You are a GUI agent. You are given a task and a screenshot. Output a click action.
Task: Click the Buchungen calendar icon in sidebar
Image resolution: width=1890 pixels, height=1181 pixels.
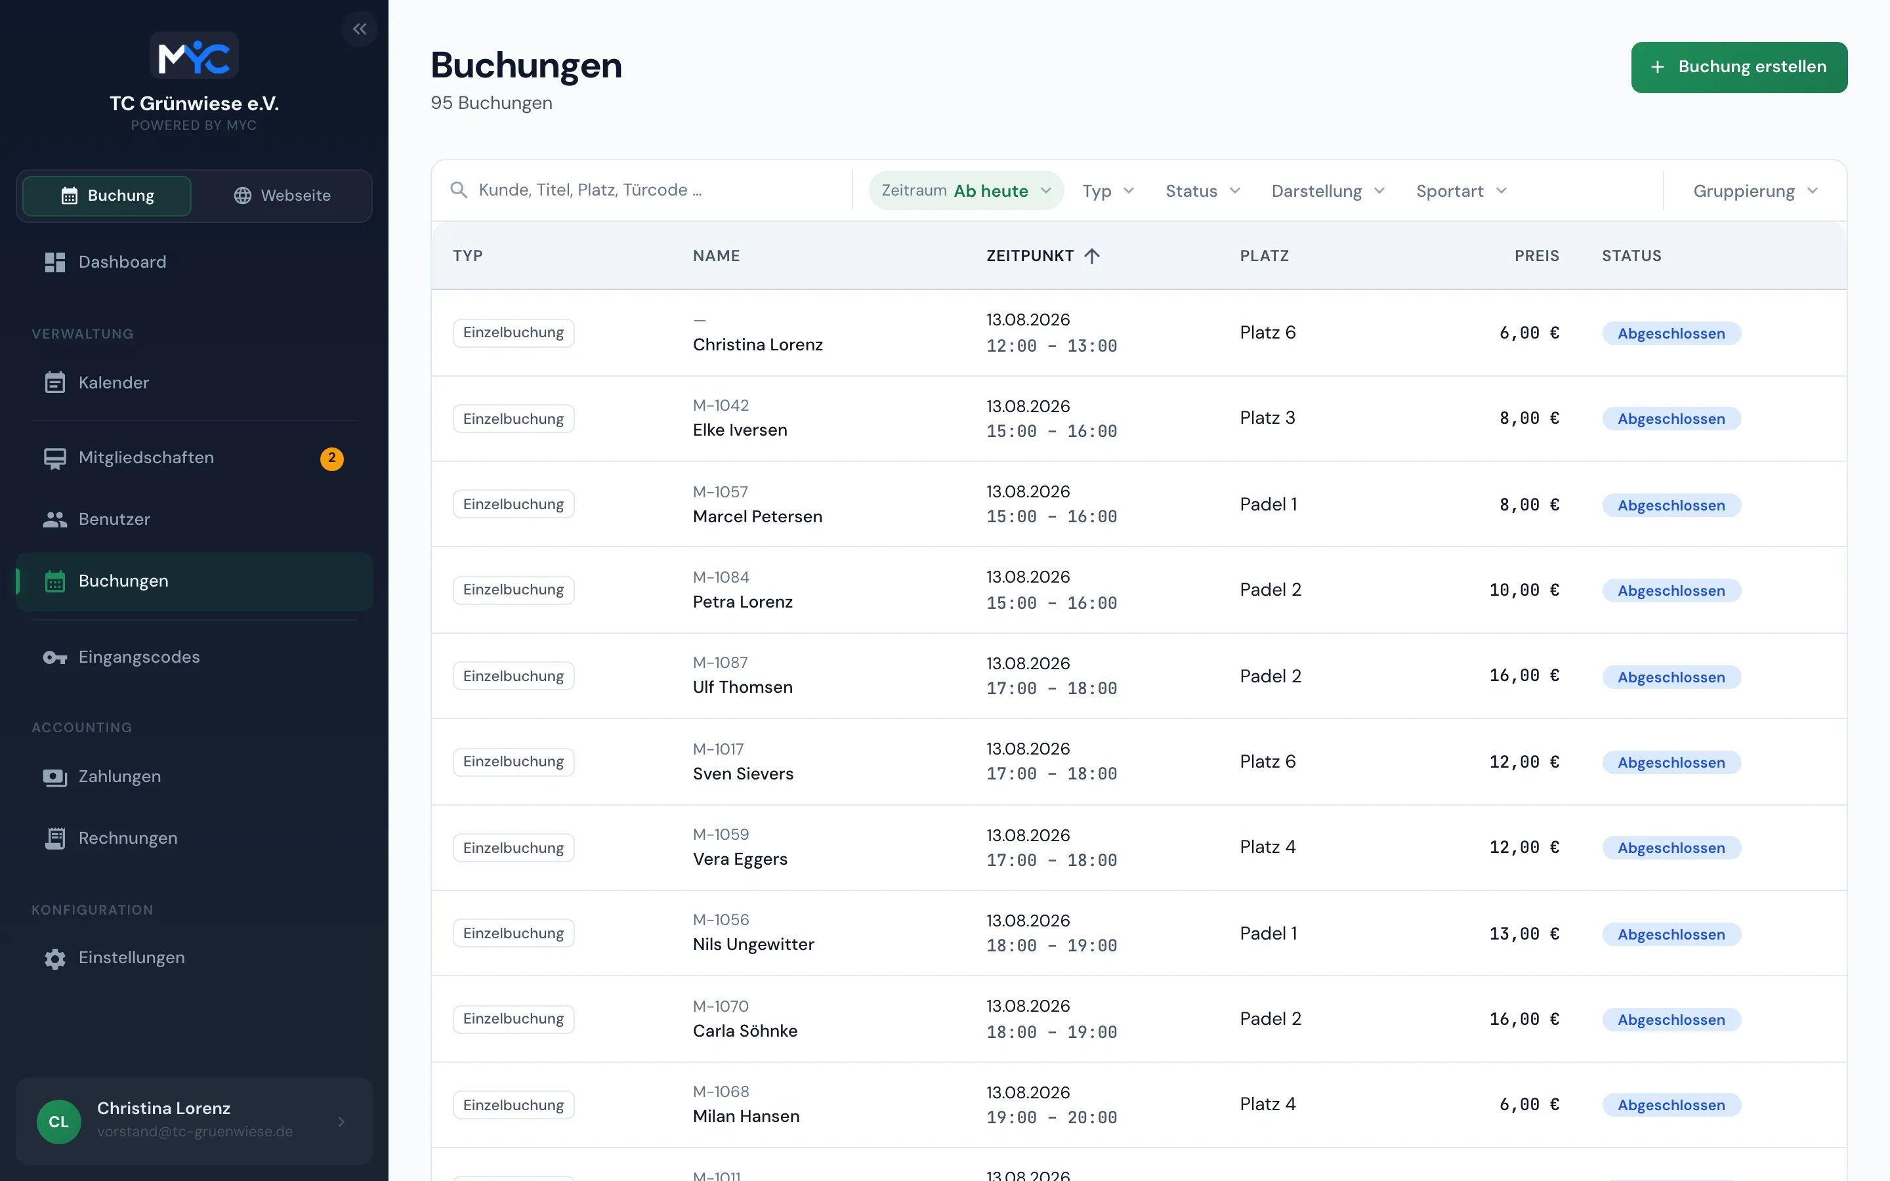coord(54,581)
